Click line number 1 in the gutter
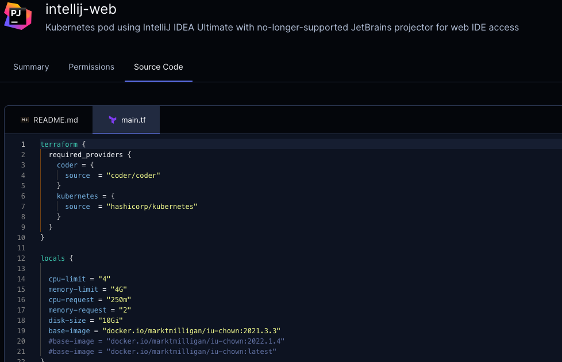 pos(23,144)
